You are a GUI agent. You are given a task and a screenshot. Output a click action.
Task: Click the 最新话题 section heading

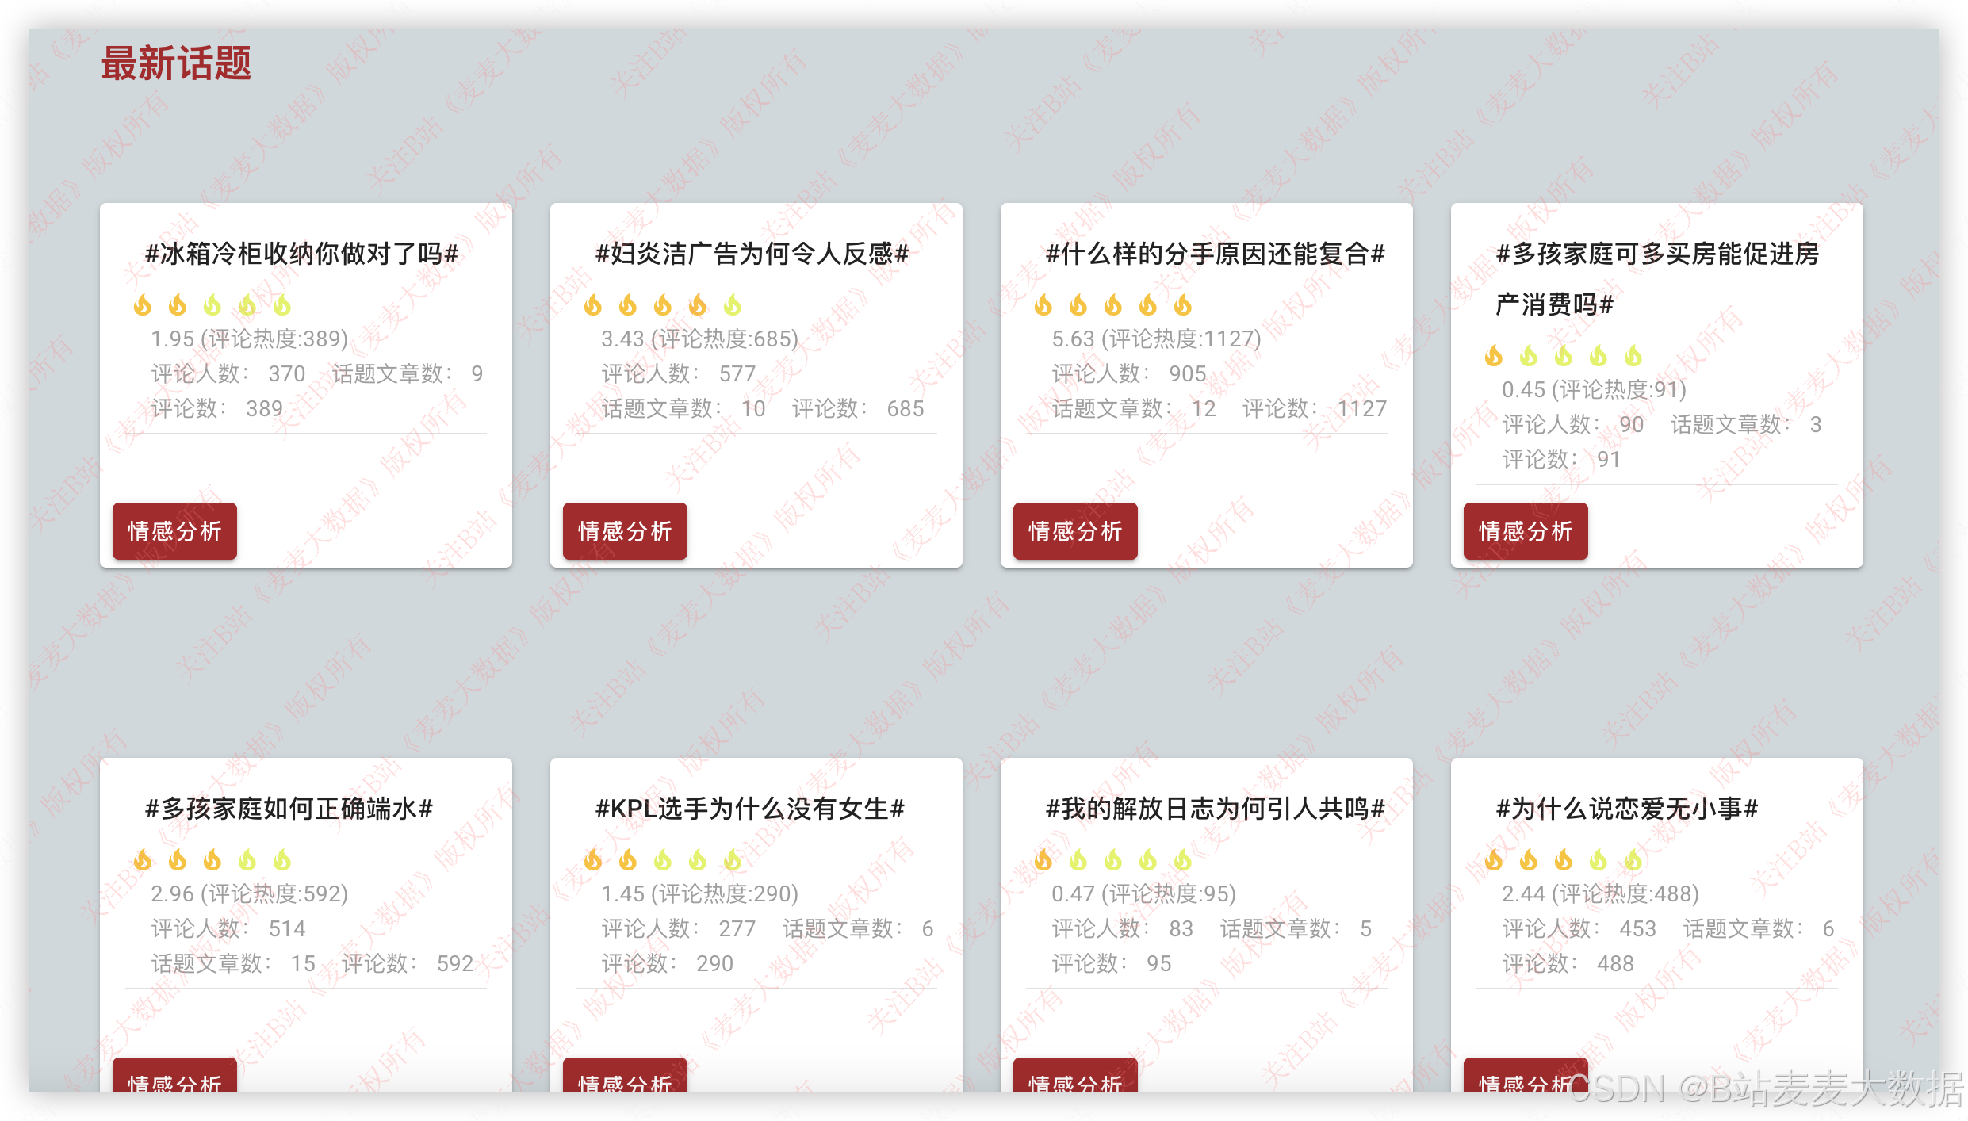(176, 63)
